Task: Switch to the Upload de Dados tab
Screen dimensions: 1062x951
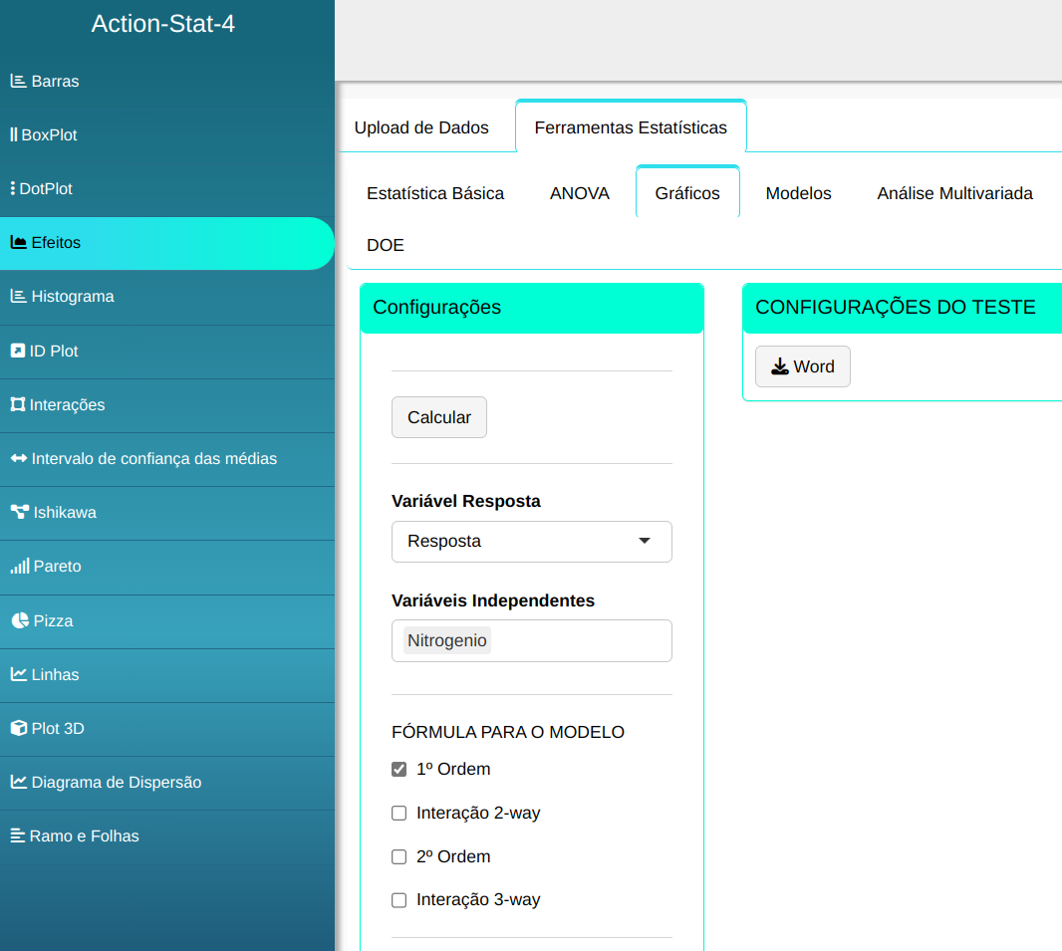Action: point(421,127)
